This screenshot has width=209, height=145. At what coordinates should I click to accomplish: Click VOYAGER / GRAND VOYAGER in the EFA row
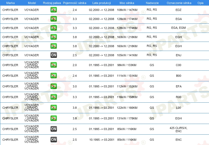[32, 86]
